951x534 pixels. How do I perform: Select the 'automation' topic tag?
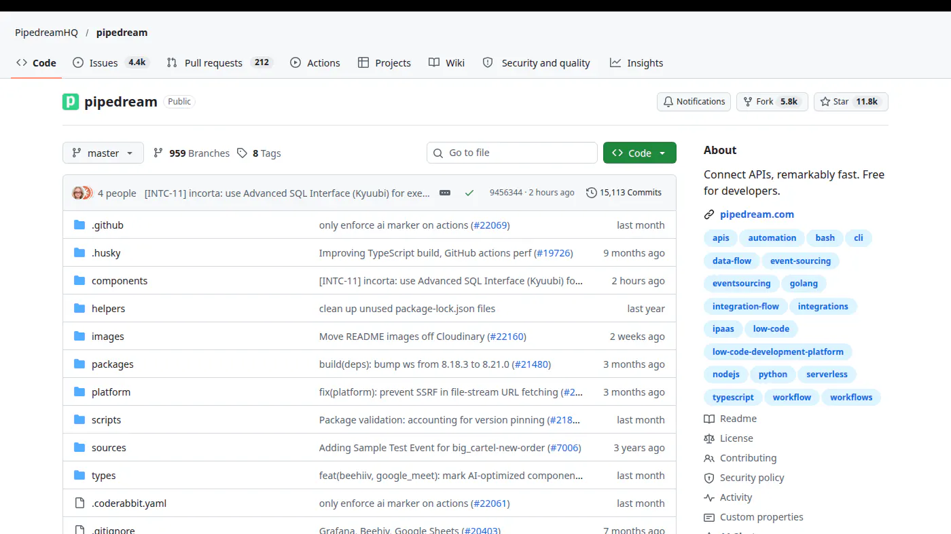[x=772, y=238]
